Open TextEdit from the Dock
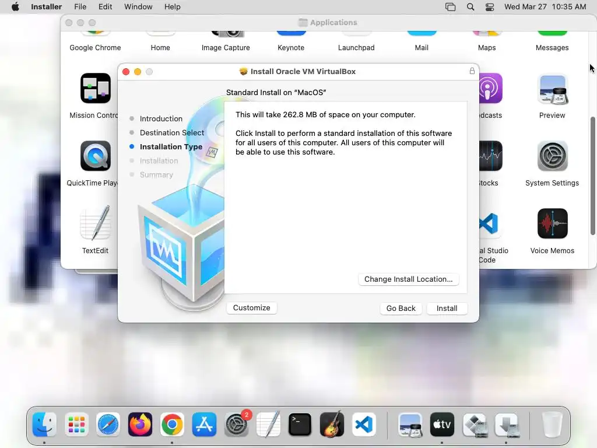Image resolution: width=597 pixels, height=448 pixels. point(268,425)
